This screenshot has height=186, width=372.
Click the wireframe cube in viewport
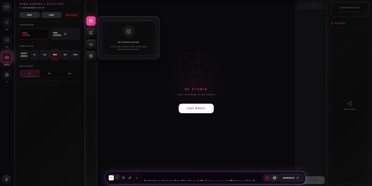(x=197, y=69)
